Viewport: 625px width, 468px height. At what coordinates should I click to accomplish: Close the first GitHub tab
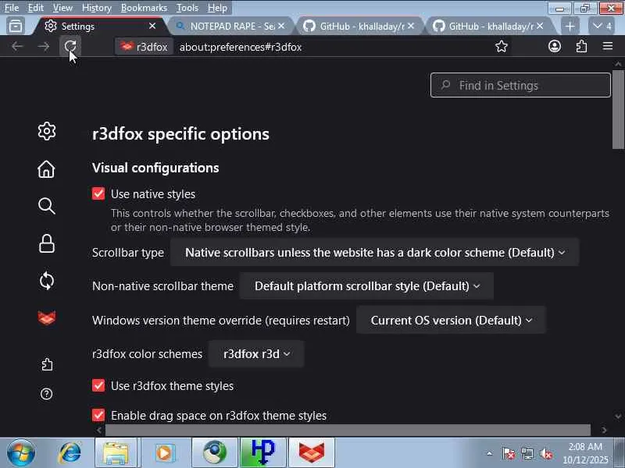(x=411, y=27)
